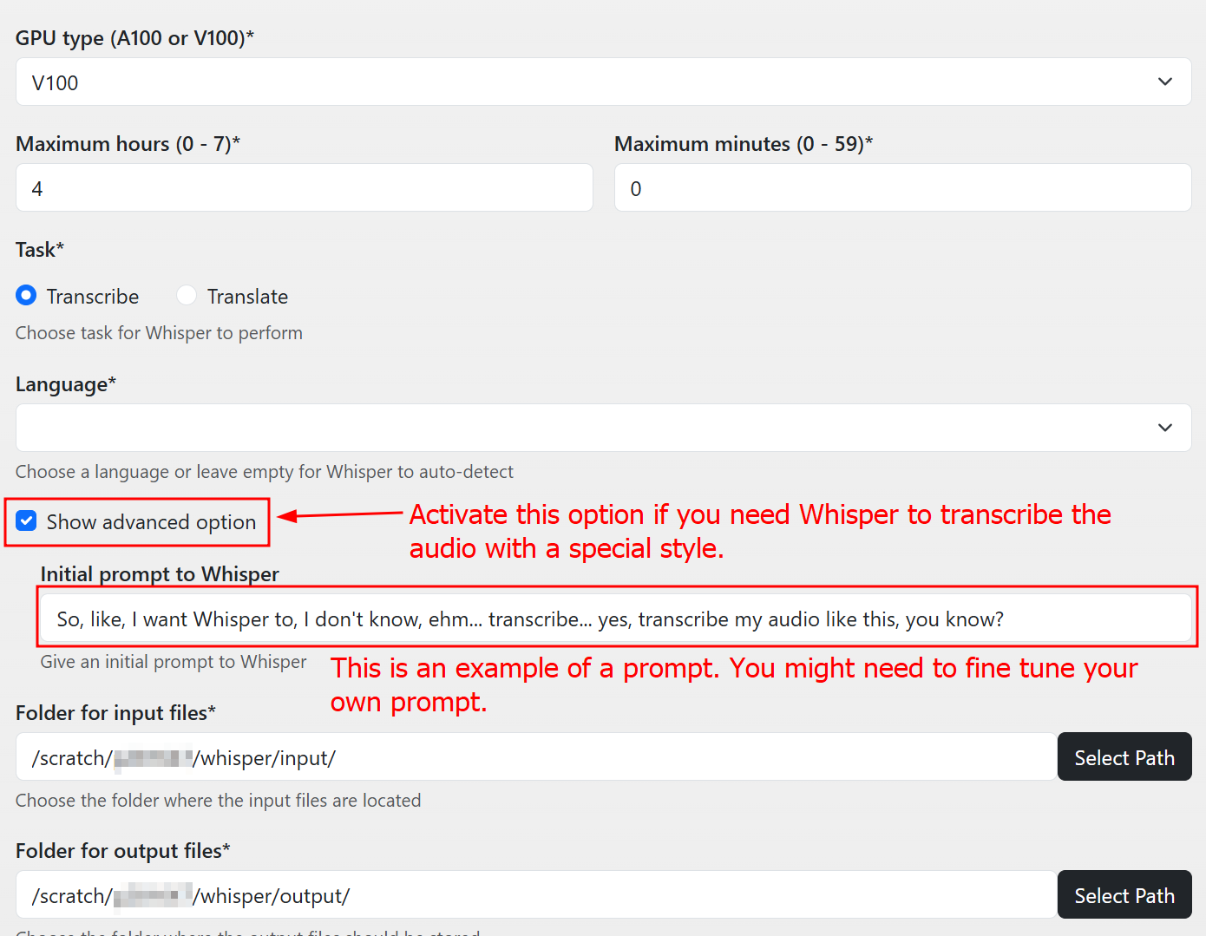Click the Initial prompt to Whisper text box
This screenshot has width=1206, height=936.
[x=616, y=619]
